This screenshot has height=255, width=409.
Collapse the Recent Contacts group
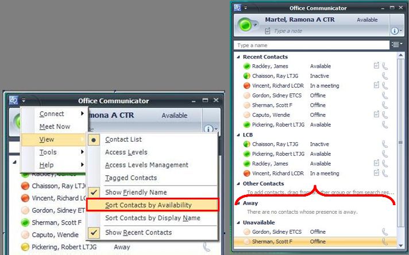pyautogui.click(x=238, y=57)
